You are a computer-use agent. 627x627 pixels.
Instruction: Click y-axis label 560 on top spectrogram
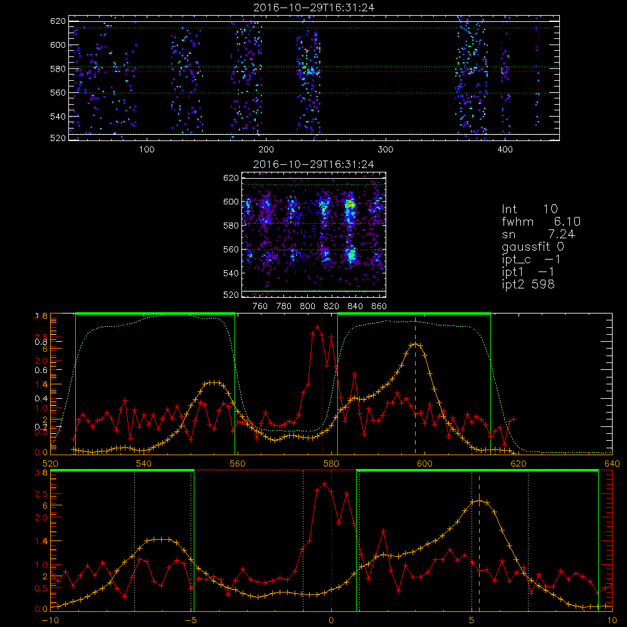click(58, 92)
